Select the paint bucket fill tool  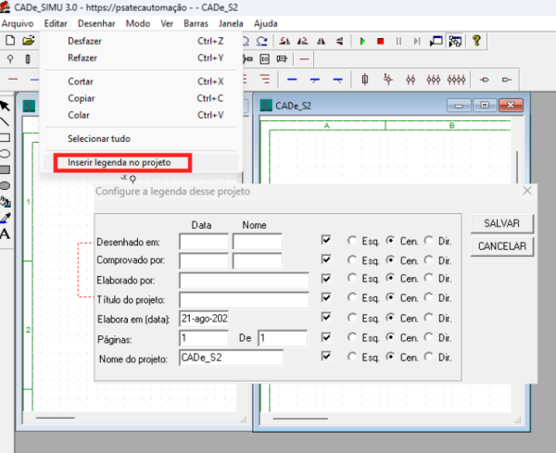pos(6,202)
